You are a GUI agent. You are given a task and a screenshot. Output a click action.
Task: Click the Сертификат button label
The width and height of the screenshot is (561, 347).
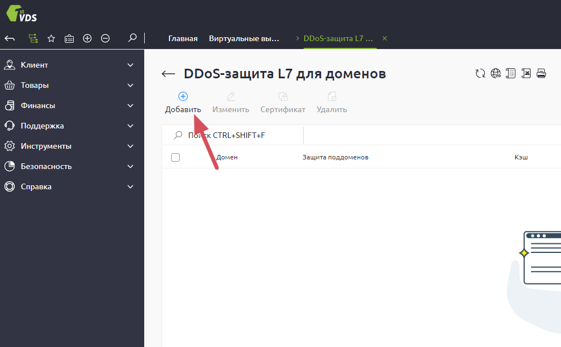283,109
